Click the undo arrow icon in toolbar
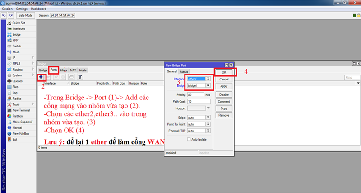The width and height of the screenshot is (361, 193). point(4,15)
